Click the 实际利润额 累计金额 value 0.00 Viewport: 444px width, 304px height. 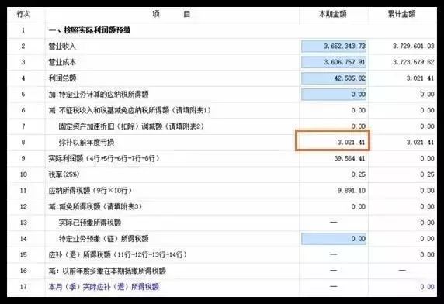427,158
